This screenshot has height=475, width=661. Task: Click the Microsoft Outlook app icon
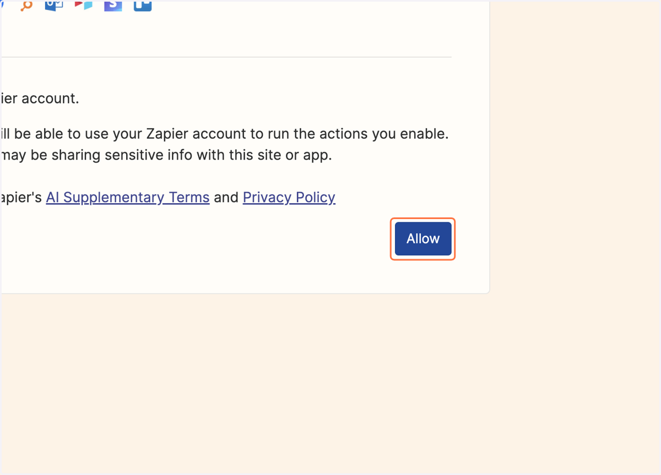point(54,6)
